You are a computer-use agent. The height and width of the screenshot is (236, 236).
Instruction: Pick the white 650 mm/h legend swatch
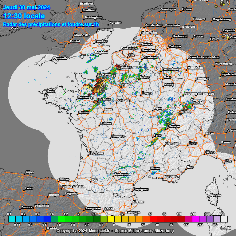click(224, 219)
